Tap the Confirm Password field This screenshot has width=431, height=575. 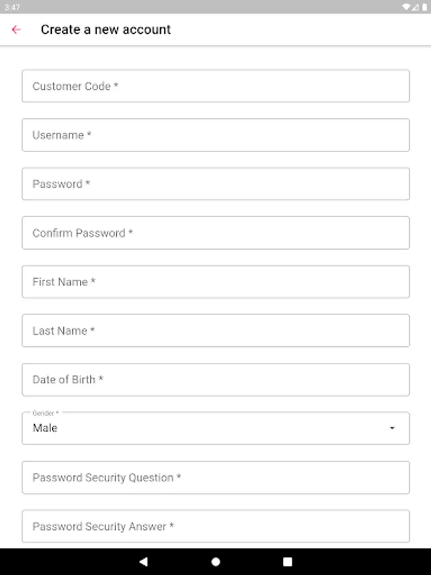(215, 233)
